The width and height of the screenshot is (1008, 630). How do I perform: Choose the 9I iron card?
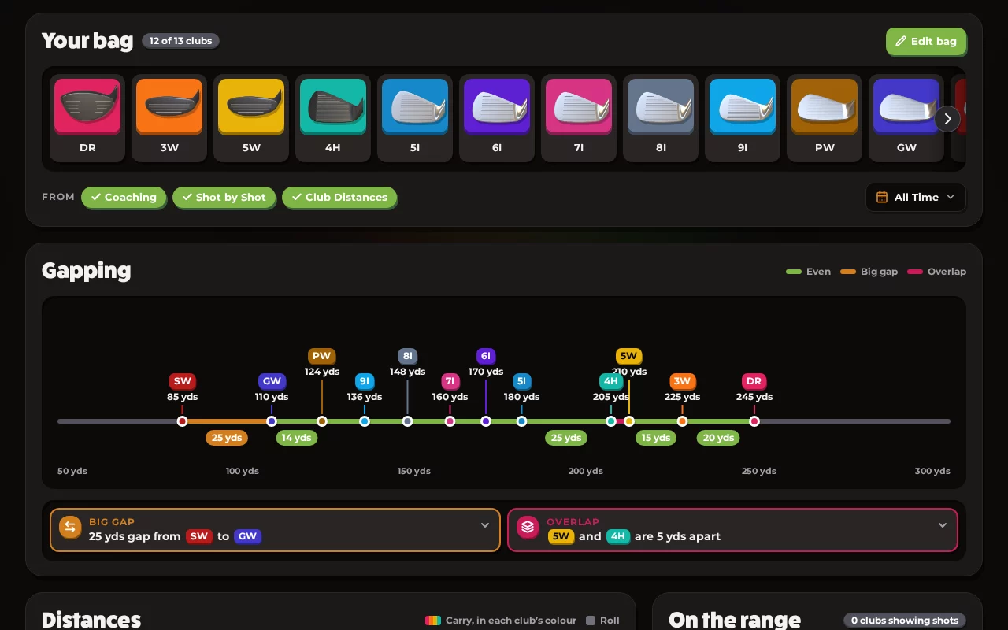[743, 118]
